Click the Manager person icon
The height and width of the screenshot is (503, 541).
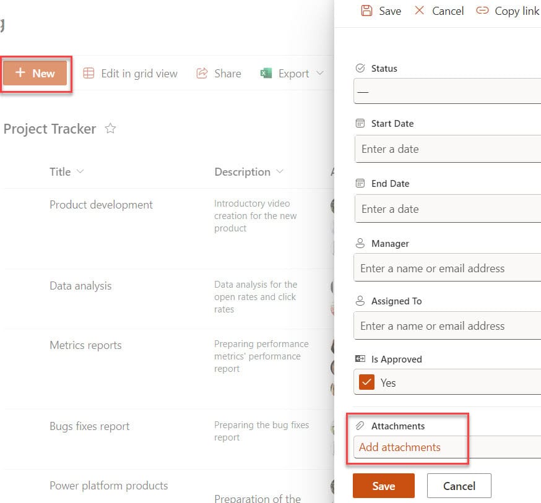(360, 243)
